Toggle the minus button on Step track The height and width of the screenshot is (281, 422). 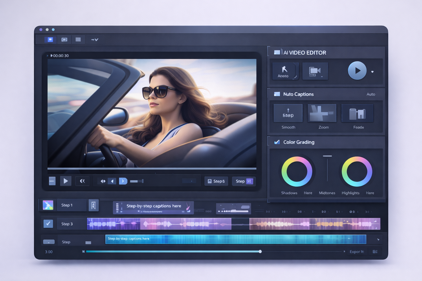pyautogui.click(x=49, y=242)
